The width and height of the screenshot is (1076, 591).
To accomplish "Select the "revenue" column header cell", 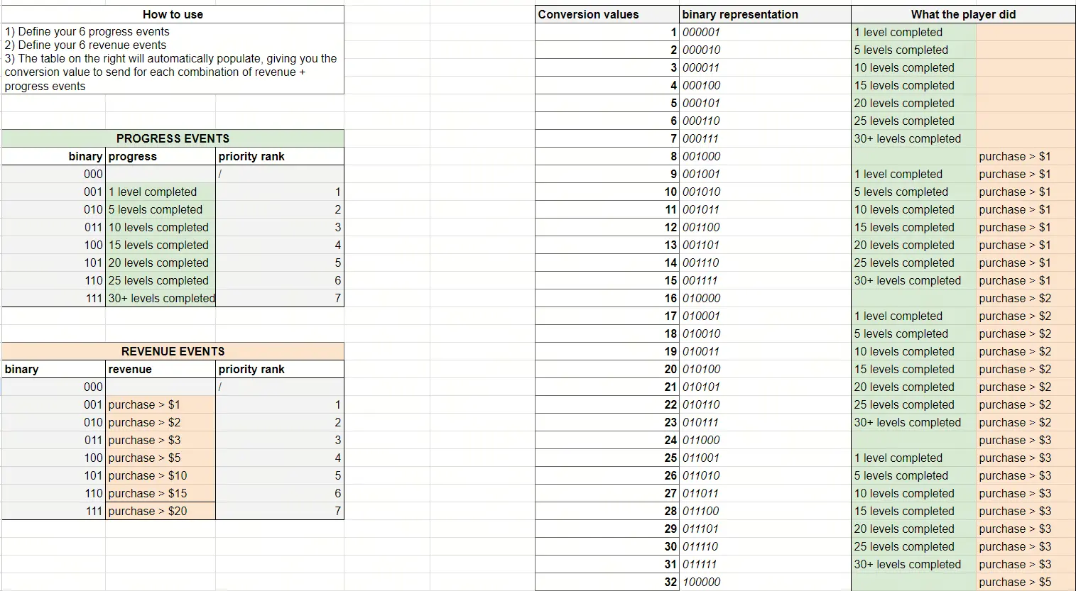I will pos(160,369).
